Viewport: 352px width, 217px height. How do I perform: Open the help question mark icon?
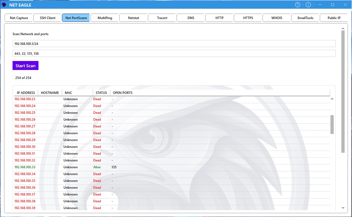(x=298, y=5)
